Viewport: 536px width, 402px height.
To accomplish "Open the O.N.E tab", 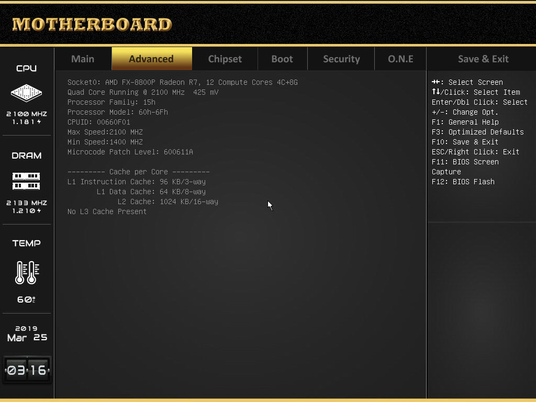I will point(400,59).
